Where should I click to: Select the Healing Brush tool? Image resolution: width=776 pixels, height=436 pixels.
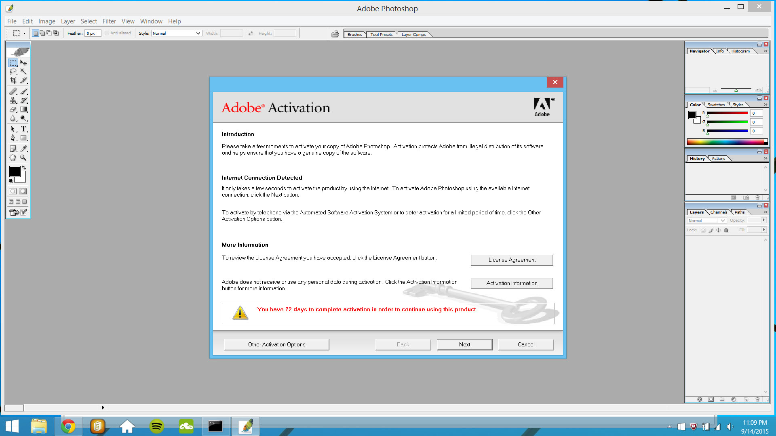13,92
